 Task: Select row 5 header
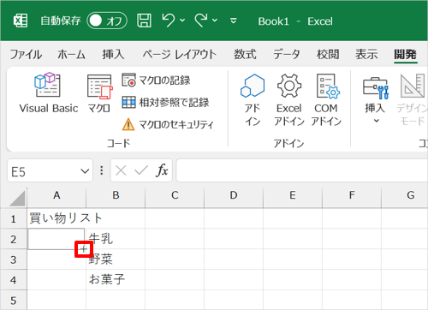(14, 300)
